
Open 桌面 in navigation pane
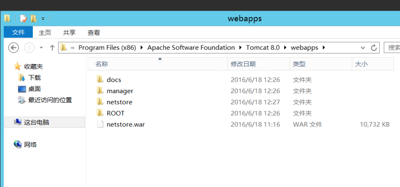tap(34, 89)
